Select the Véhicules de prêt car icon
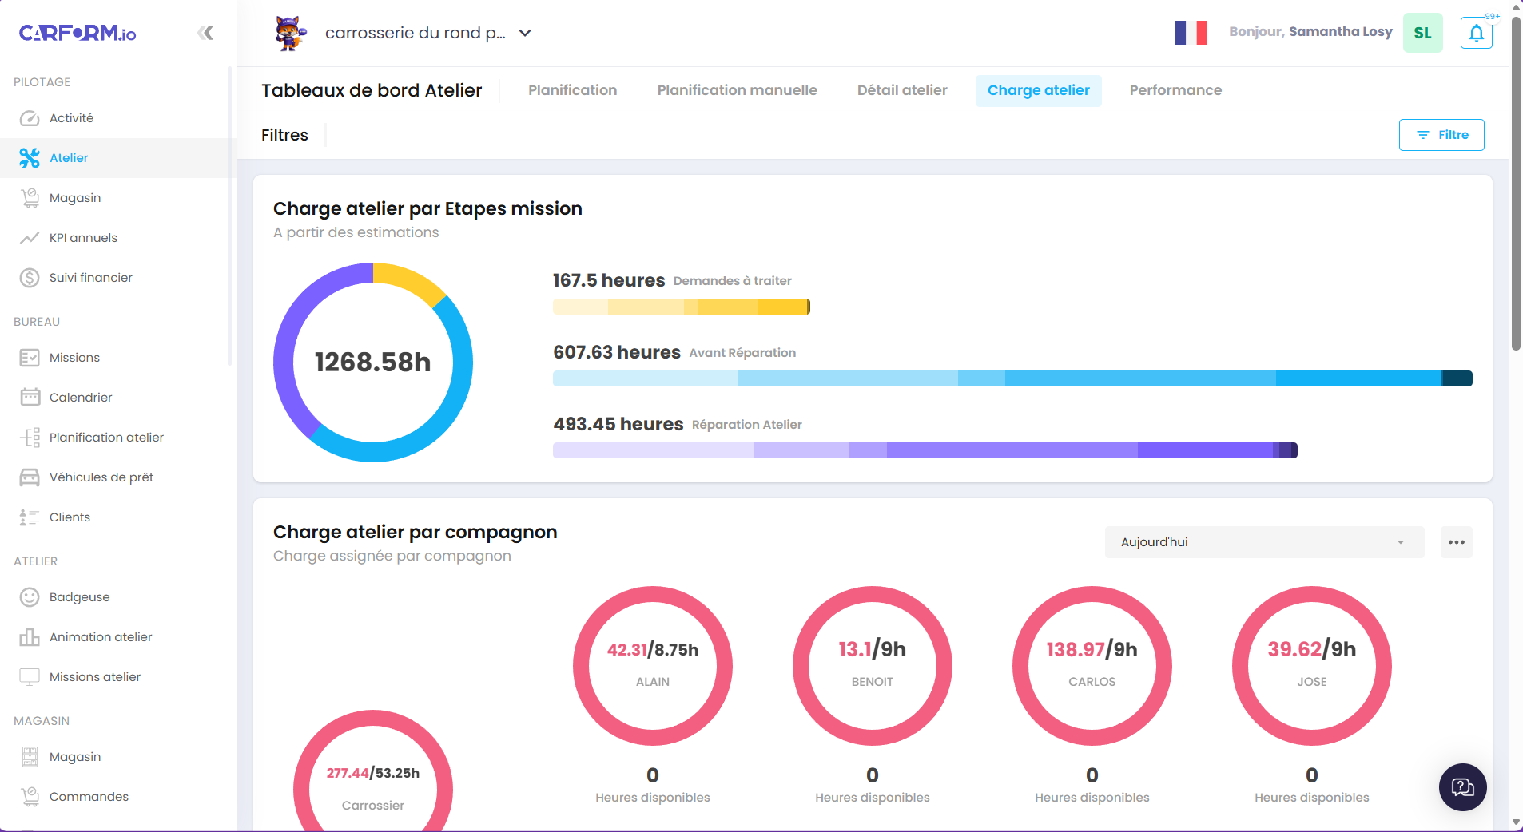The height and width of the screenshot is (832, 1523). [30, 477]
